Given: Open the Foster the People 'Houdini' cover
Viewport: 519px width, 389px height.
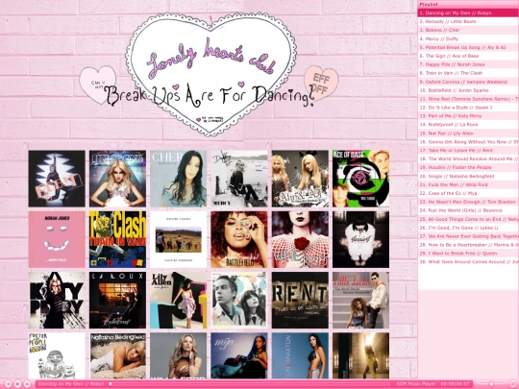Looking at the screenshot, I should click(57, 356).
